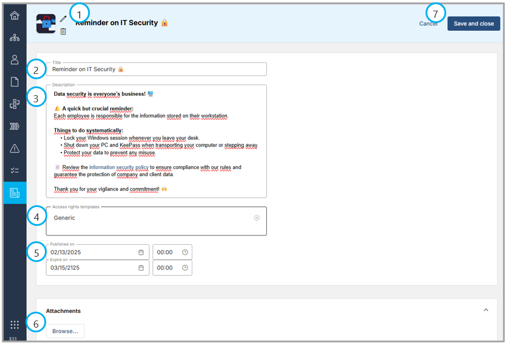Open the user profile sidebar icon
The image size is (506, 343).
coord(15,60)
